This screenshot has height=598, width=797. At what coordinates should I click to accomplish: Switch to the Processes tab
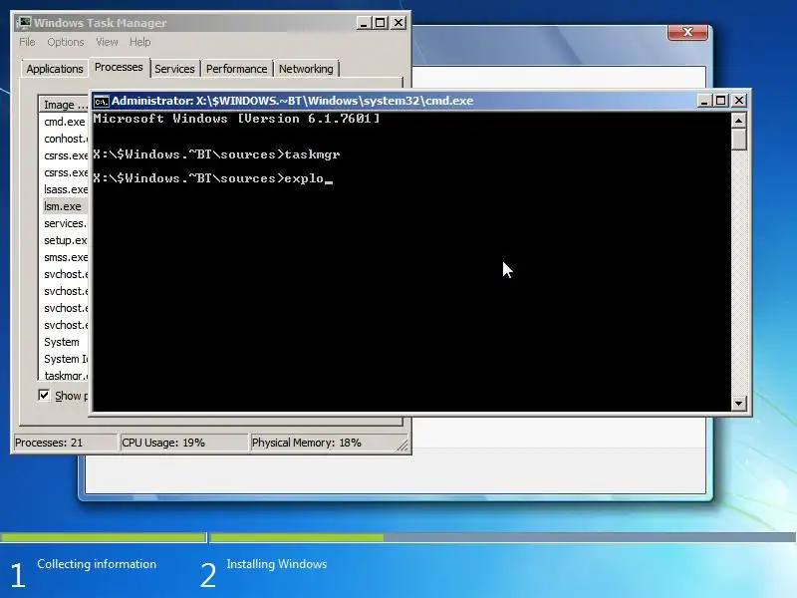click(x=119, y=67)
